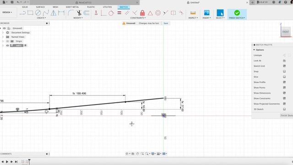
Task: Click the fx: 188.496 dimension value
Action: 79,93
